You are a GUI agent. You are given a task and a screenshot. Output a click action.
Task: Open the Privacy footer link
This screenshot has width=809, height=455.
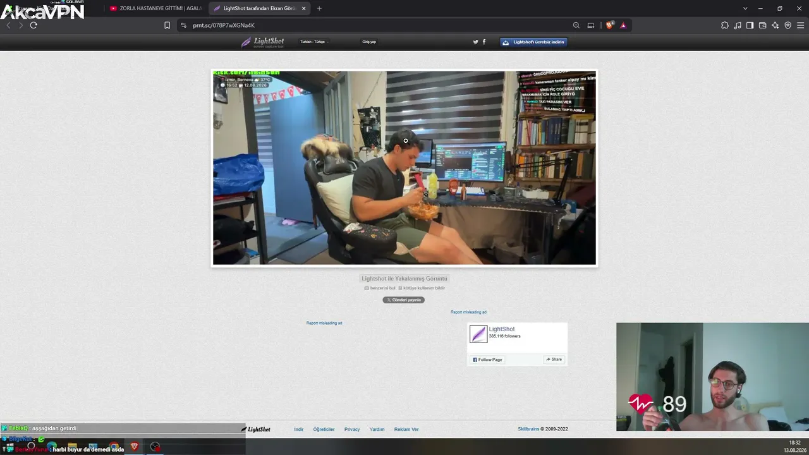352,429
